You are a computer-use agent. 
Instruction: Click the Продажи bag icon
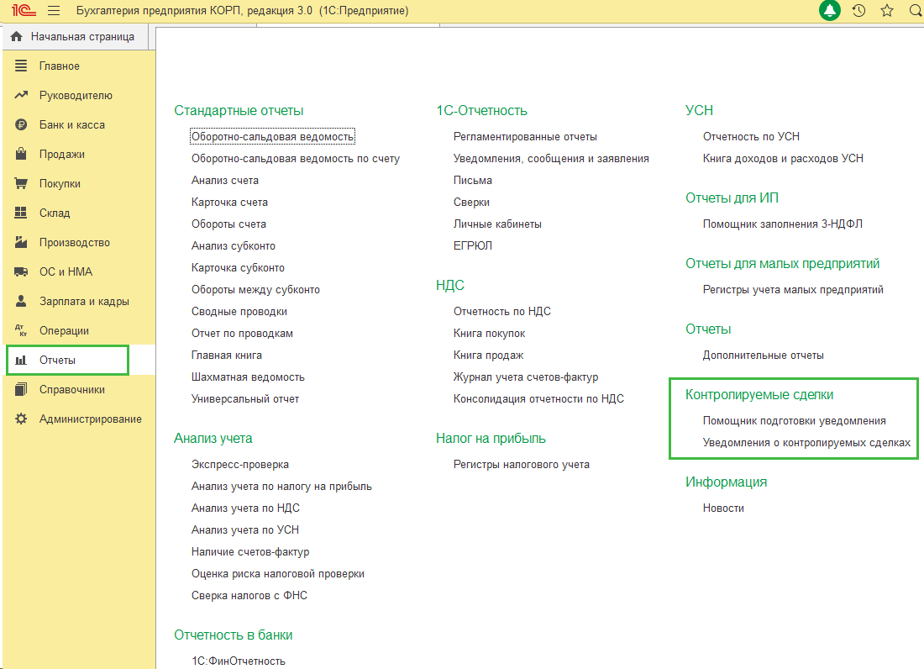pyautogui.click(x=21, y=154)
